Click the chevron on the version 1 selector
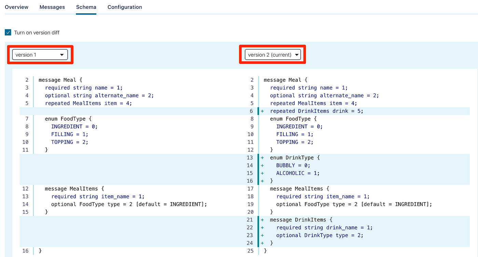This screenshot has width=478, height=257. 62,54
